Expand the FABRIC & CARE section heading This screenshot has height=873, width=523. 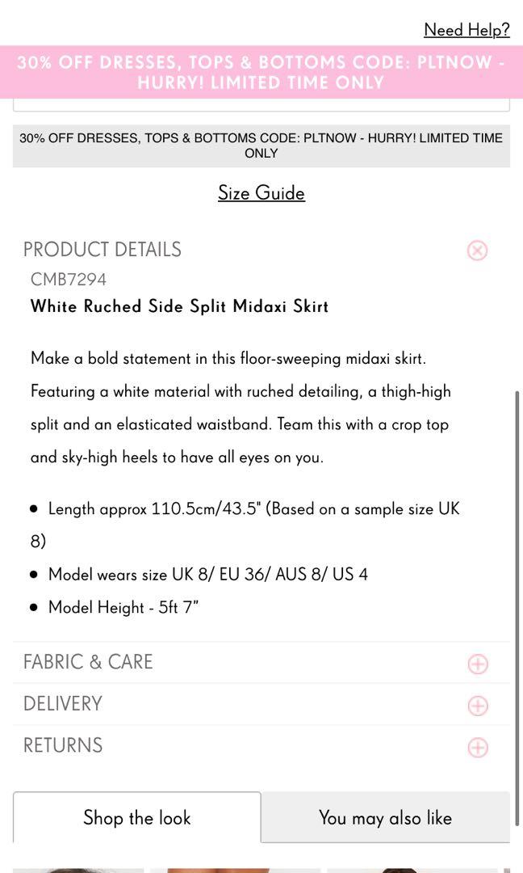point(88,662)
